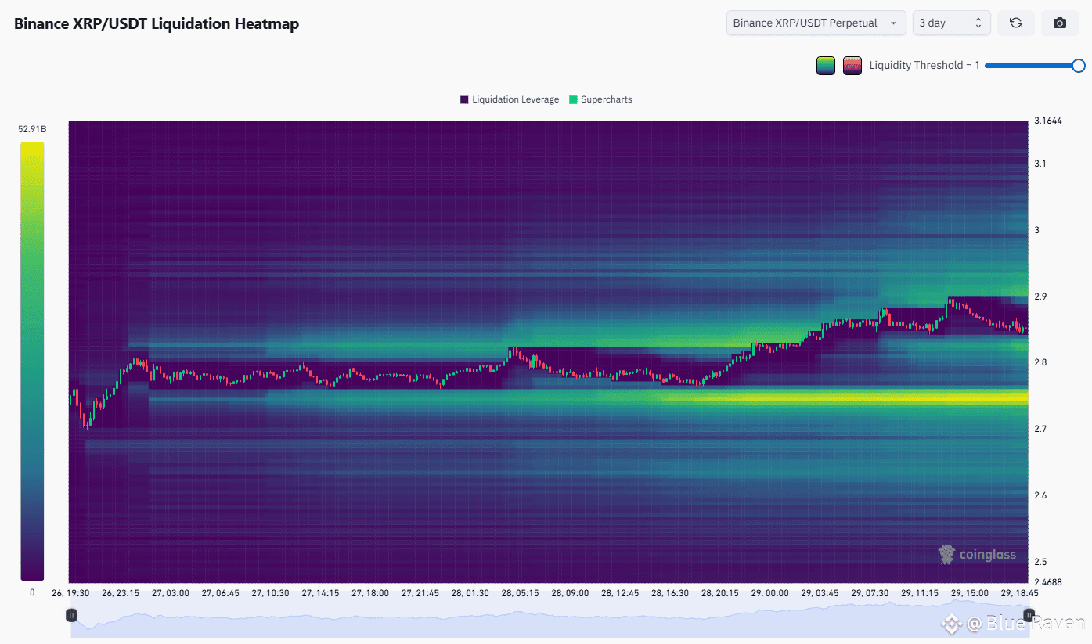1092x644 pixels.
Task: Click the Binance XRP/USDT Liquidation Heatmap title
Action: tap(157, 23)
